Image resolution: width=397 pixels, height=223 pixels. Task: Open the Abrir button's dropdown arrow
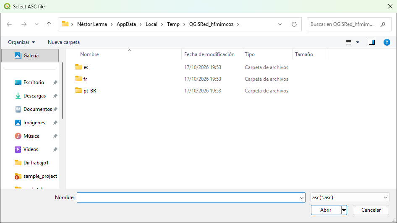coord(344,210)
